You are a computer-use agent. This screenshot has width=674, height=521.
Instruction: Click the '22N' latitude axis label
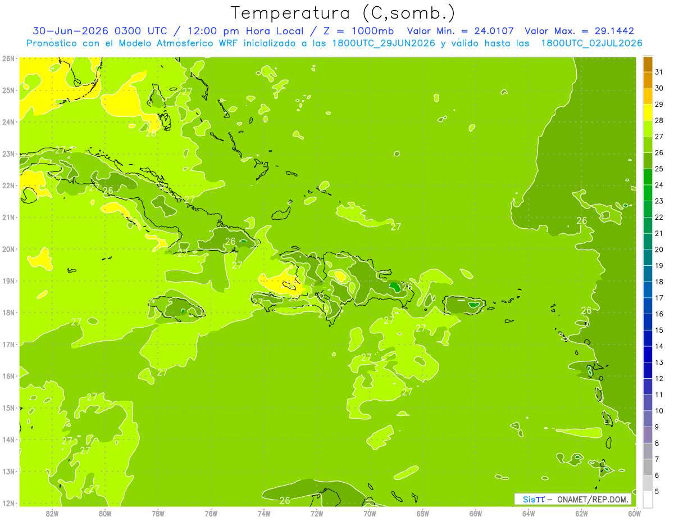[x=8, y=185]
